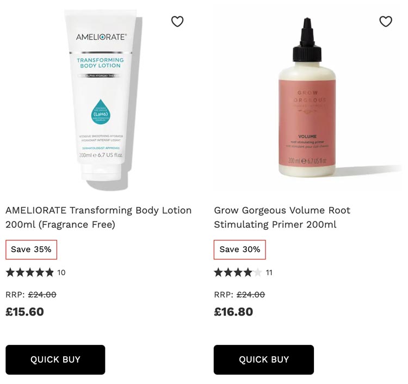This screenshot has height=384, width=408.
Task: Open the 11 reviews count for primer
Action: coord(269,272)
